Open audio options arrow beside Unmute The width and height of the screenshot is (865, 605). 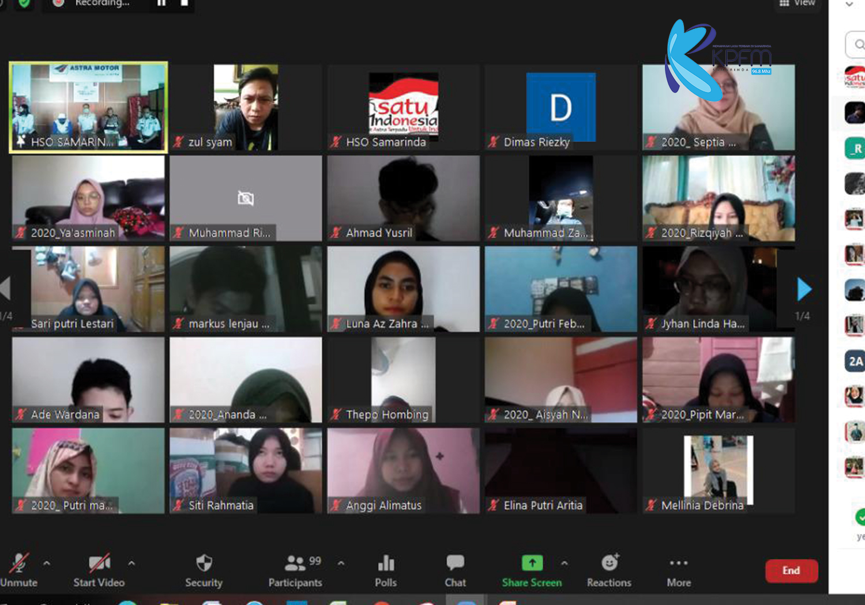pyautogui.click(x=47, y=563)
